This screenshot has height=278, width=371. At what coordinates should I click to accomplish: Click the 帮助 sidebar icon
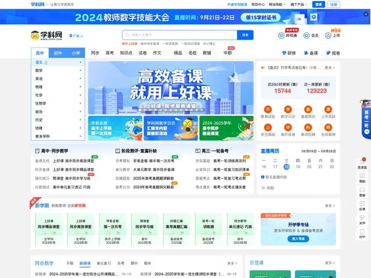point(362,178)
